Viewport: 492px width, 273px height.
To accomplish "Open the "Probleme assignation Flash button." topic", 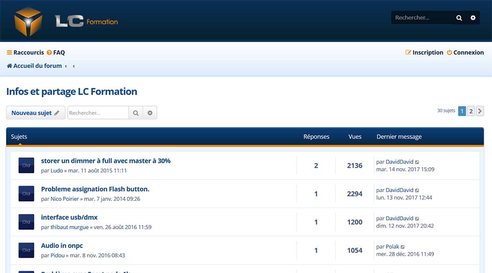I will point(95,189).
